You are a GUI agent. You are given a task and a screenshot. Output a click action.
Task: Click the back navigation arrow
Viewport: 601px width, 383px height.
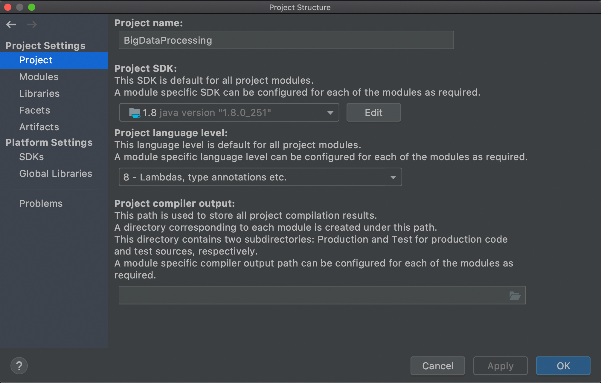click(11, 24)
